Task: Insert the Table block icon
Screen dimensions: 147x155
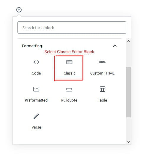Action: pyautogui.click(x=102, y=89)
